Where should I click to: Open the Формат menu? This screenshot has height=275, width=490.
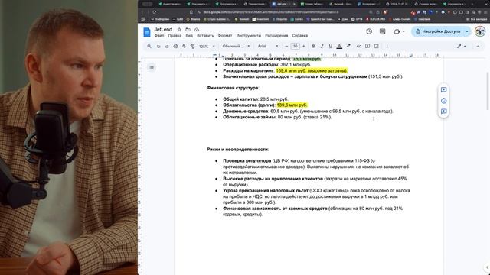(x=225, y=36)
